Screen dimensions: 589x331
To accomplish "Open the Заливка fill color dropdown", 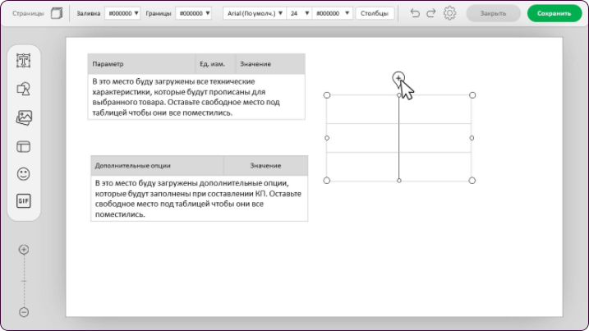I will point(122,14).
